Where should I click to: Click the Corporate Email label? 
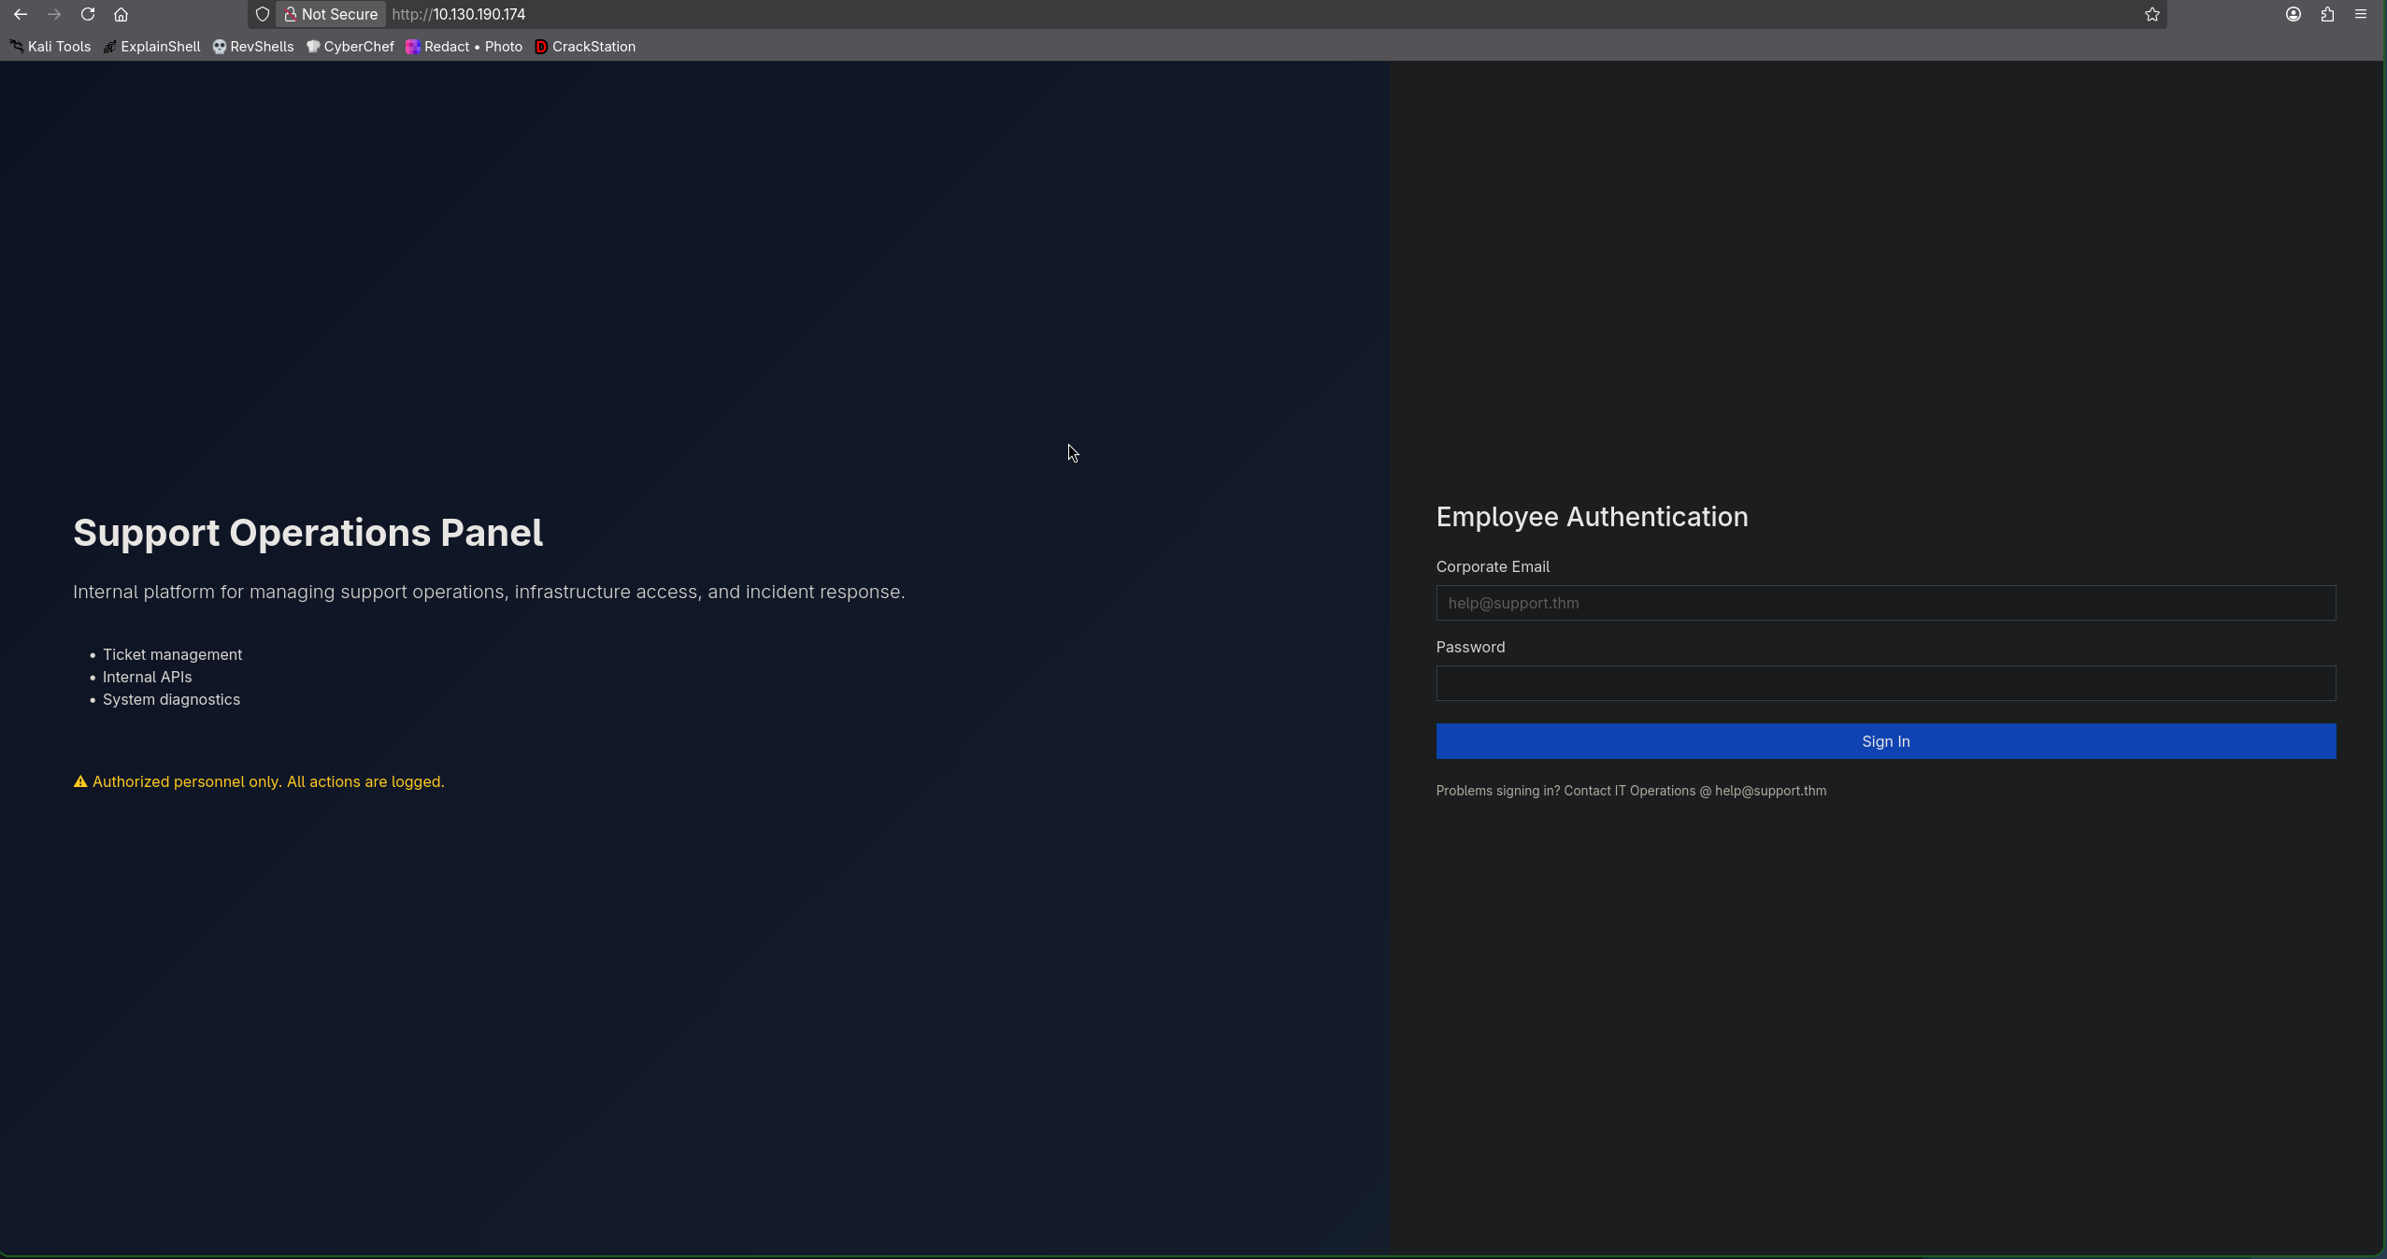click(x=1493, y=566)
